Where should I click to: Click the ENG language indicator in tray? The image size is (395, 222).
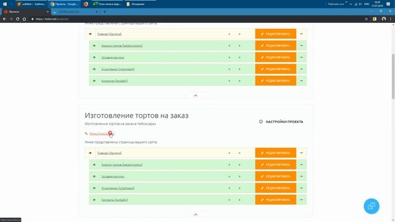(367, 4)
